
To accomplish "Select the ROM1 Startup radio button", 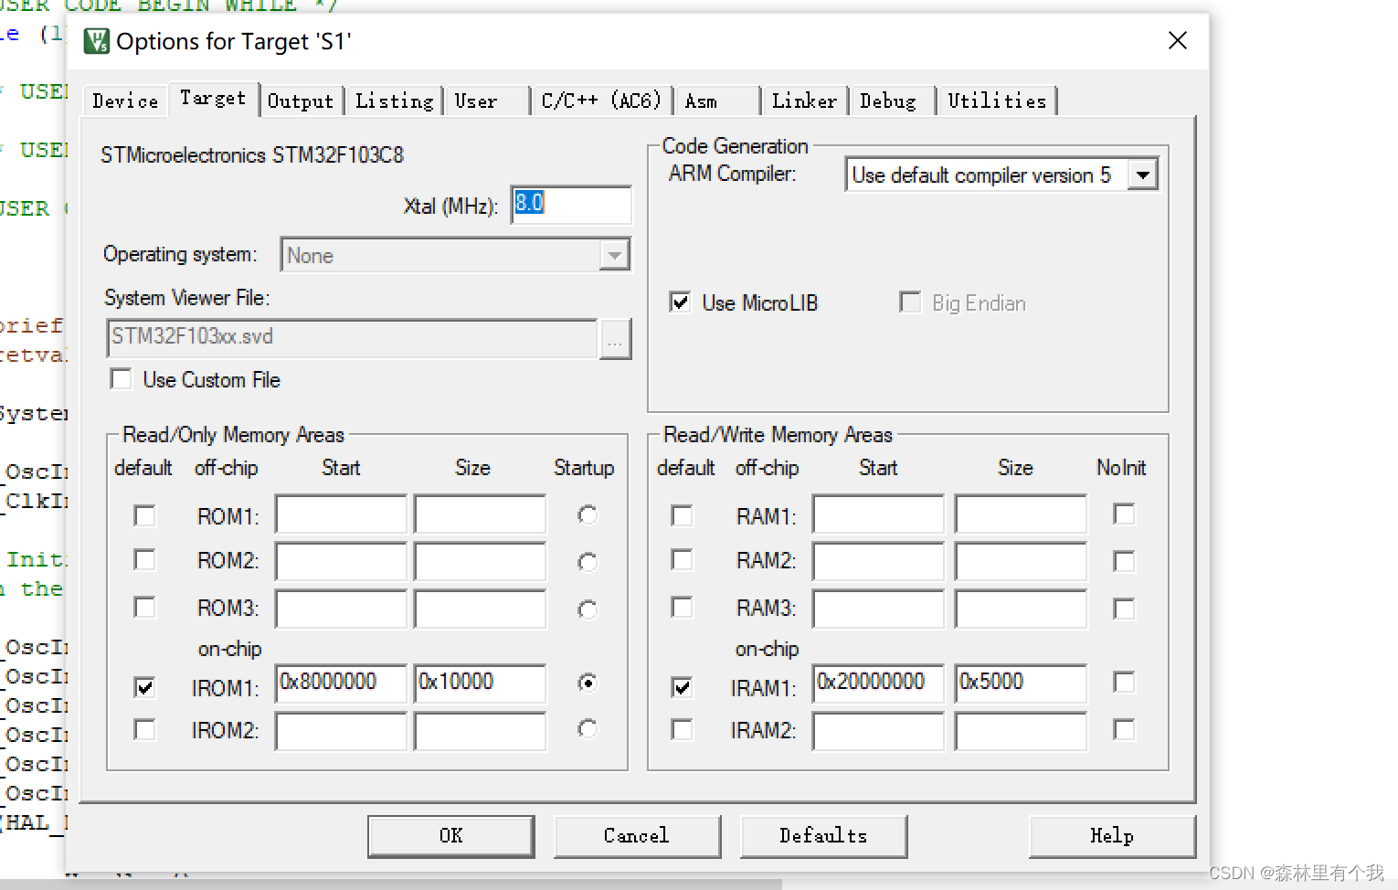I will 588,515.
